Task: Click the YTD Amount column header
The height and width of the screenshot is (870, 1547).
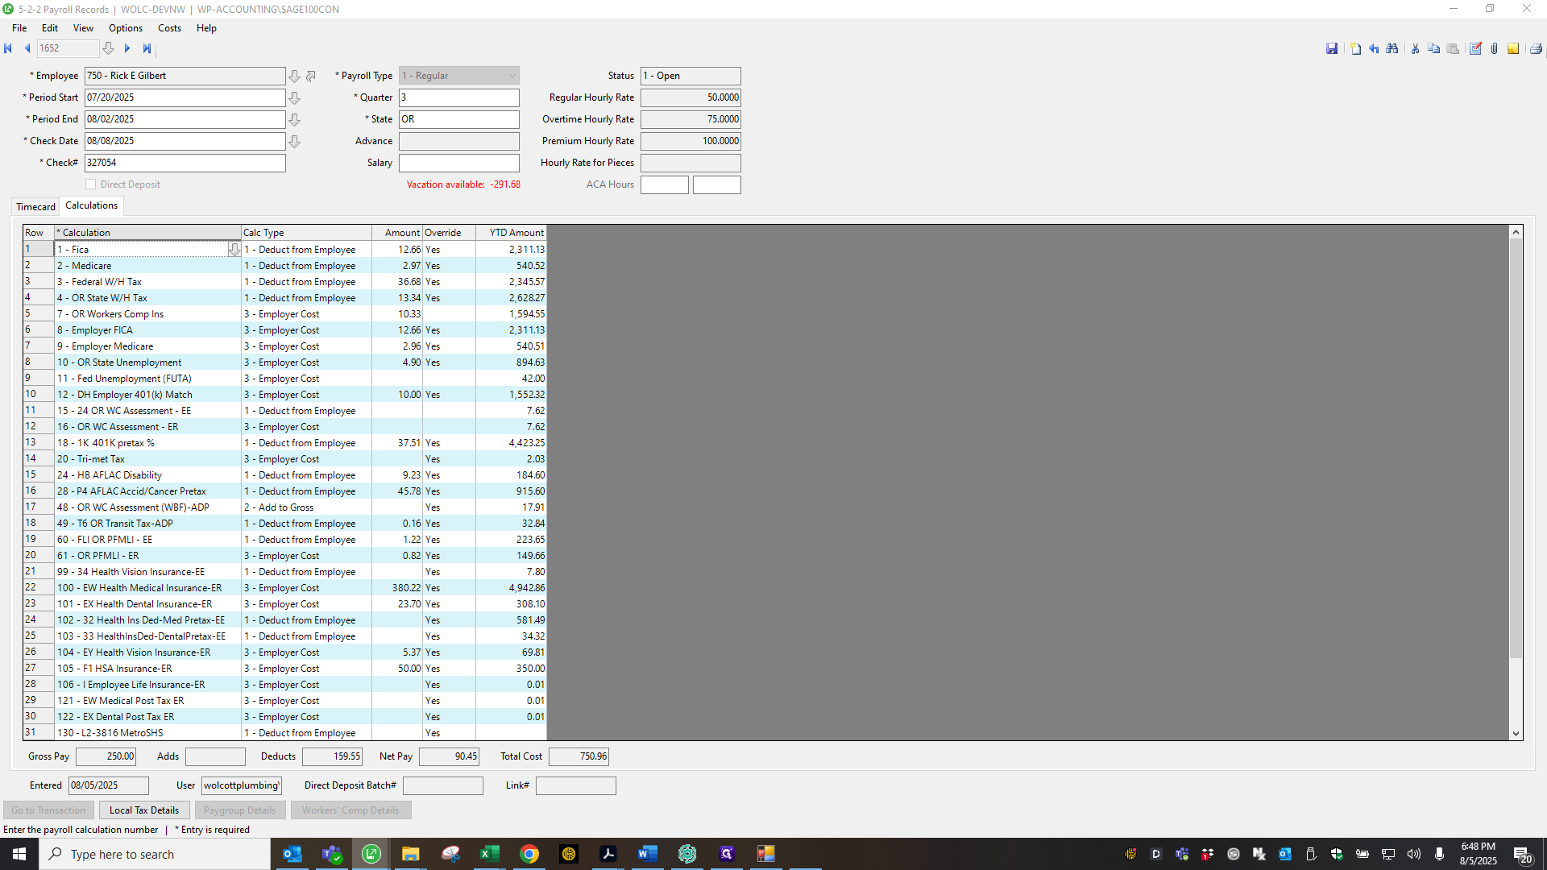Action: click(511, 233)
